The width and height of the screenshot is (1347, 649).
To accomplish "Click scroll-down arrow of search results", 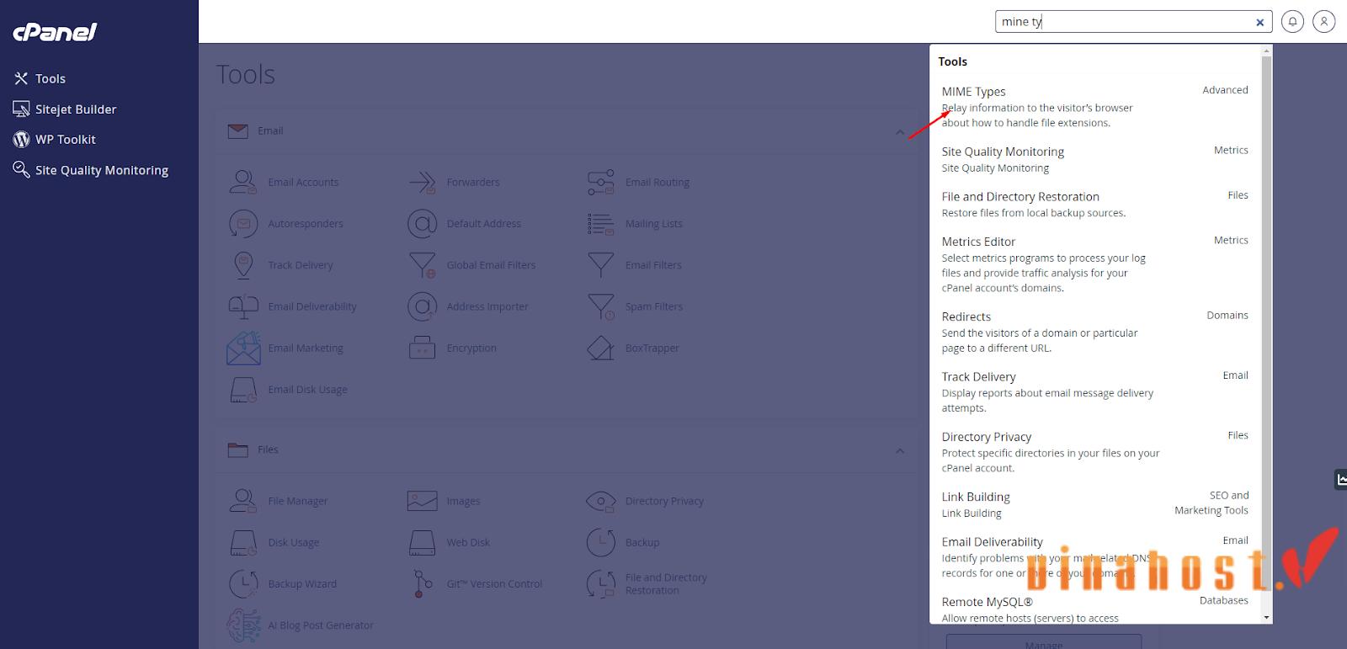I will (x=1266, y=618).
